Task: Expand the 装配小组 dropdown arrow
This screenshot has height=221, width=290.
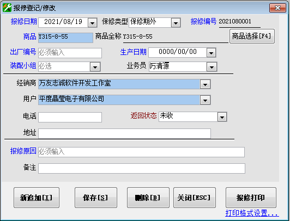Action: pyautogui.click(x=95, y=66)
